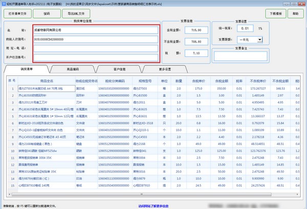The width and height of the screenshot is (307, 209).
Task: Switch to the 销货清单 tab
Action: pos(27,69)
